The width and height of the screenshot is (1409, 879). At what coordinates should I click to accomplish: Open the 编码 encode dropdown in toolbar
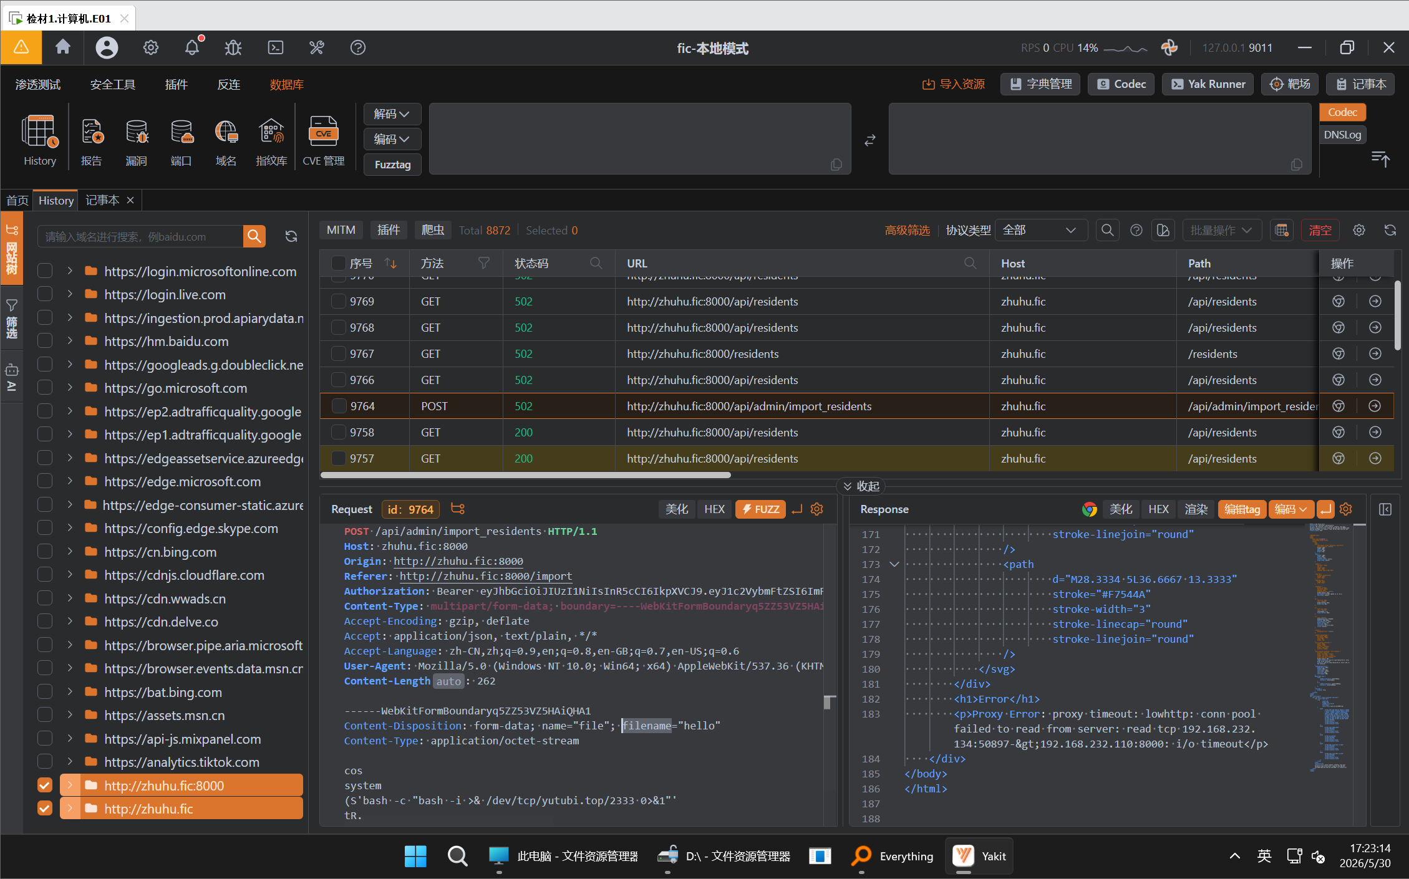tap(392, 139)
